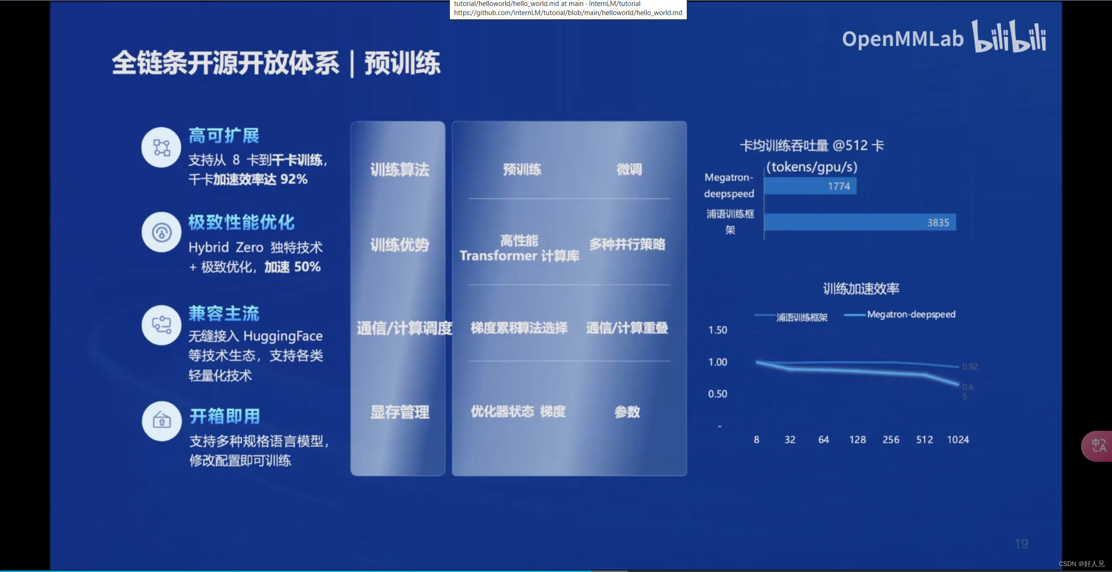Screen dimensions: 1112x572
Task: Click the 无缝接入 HuggingFace text
Action: pos(256,336)
